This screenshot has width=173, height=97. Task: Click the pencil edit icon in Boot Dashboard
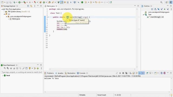pos(24,68)
